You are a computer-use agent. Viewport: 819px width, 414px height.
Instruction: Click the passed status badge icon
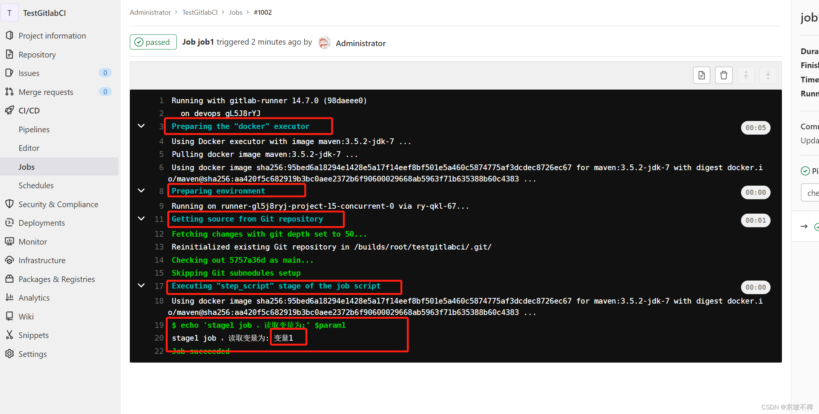[153, 42]
